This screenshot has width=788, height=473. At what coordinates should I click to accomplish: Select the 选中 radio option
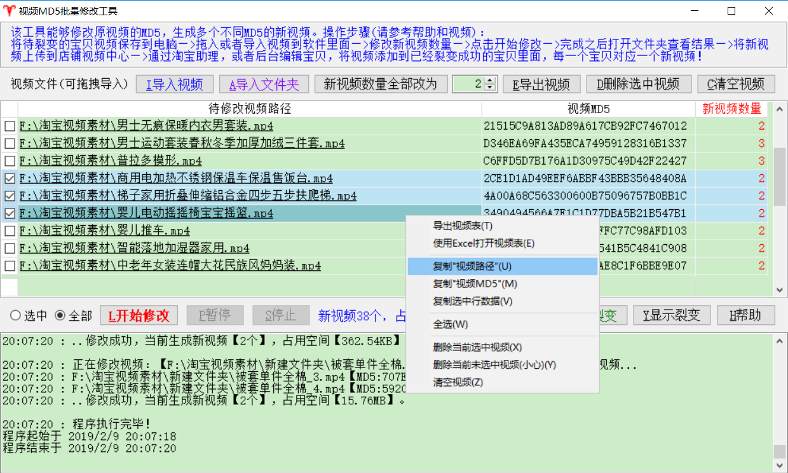[14, 315]
